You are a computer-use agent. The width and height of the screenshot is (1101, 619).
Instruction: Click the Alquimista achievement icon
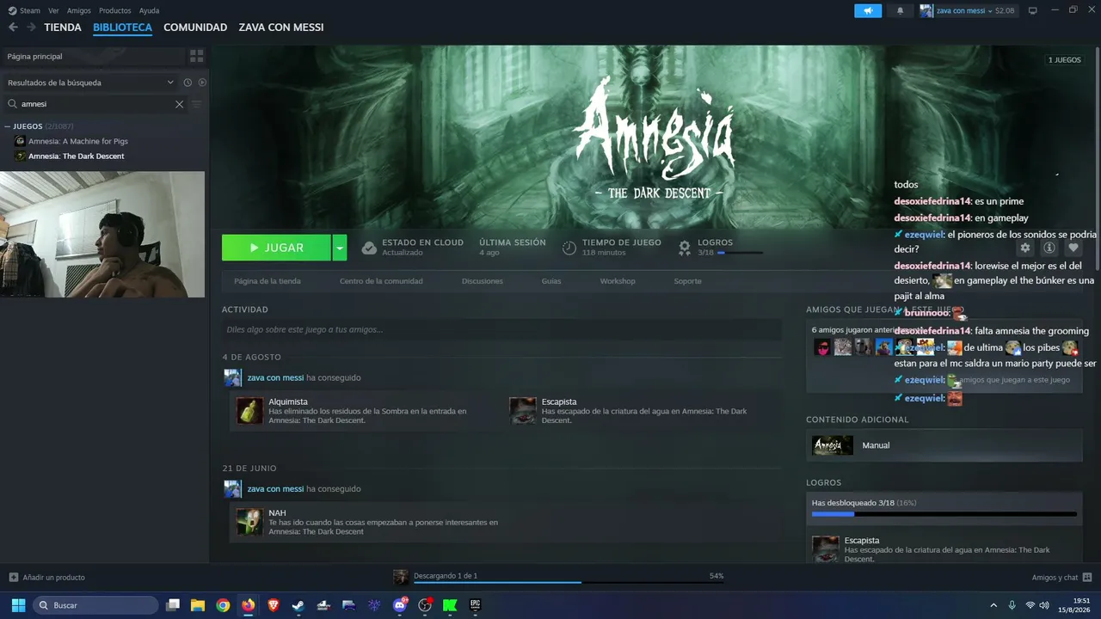click(249, 411)
